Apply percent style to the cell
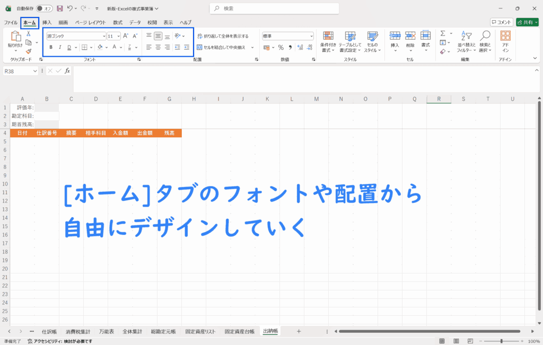 (281, 47)
